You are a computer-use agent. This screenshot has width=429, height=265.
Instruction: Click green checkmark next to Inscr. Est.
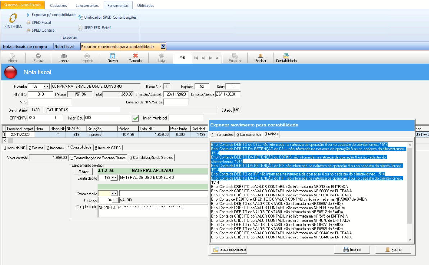click(x=136, y=118)
